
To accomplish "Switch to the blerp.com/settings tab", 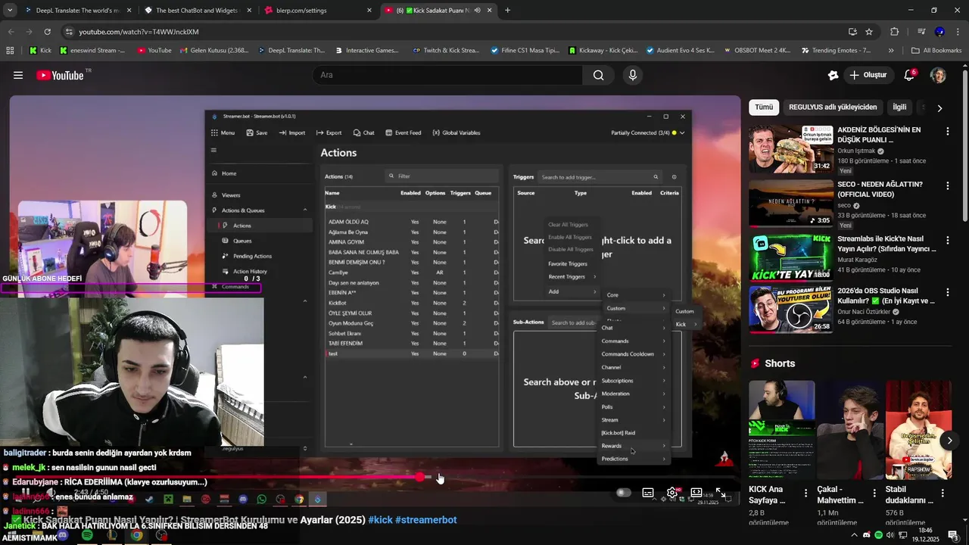I will point(317,11).
